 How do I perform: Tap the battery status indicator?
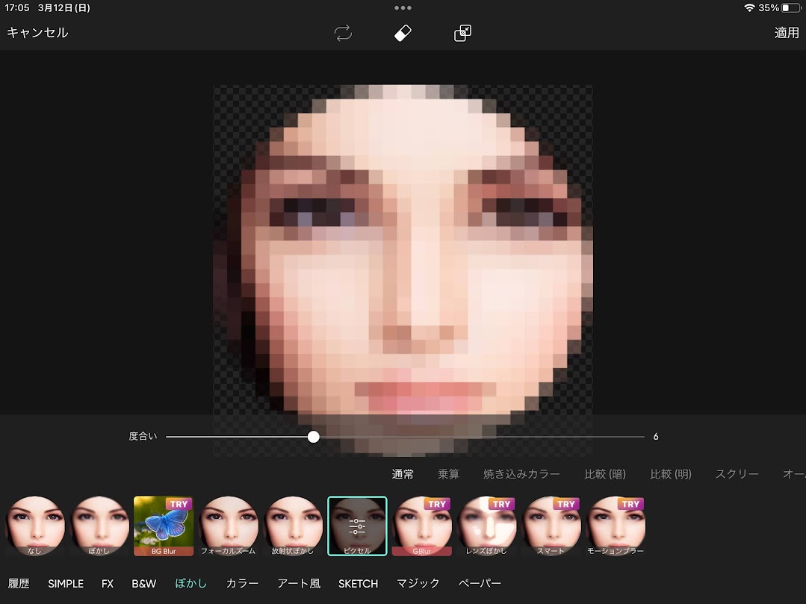point(790,8)
